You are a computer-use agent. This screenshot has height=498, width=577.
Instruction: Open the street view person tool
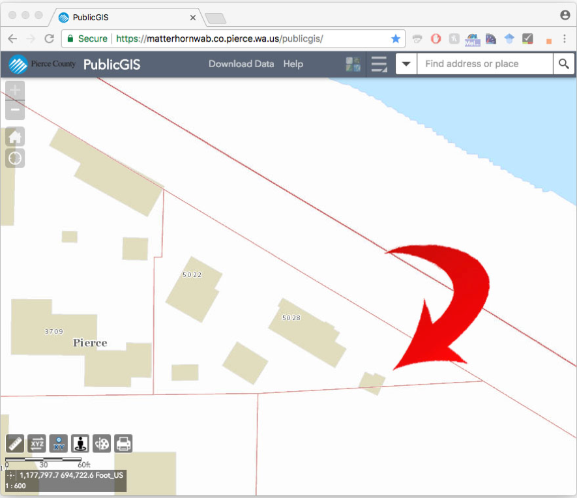(x=80, y=443)
